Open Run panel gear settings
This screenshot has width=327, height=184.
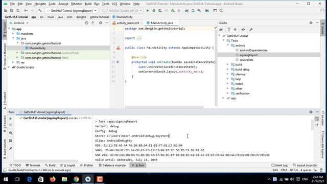(x=311, y=112)
